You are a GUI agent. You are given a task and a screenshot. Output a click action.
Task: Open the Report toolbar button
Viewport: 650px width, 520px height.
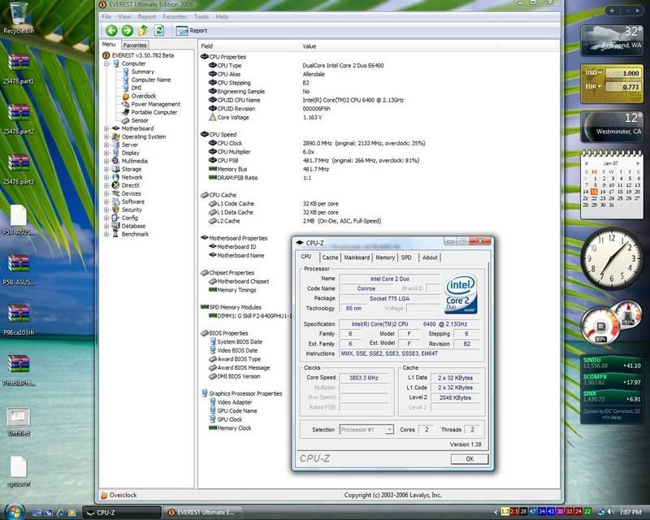click(192, 31)
